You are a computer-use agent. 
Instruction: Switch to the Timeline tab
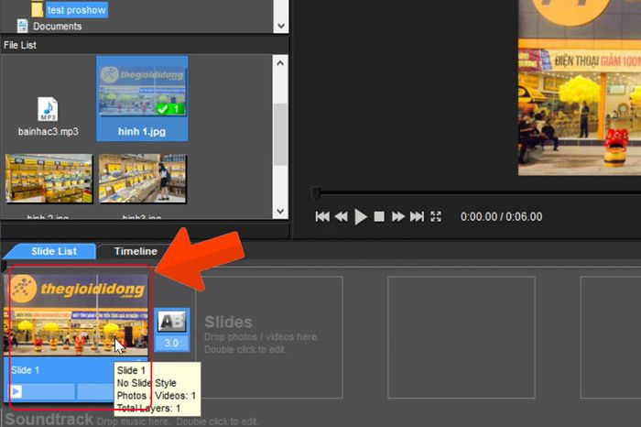[136, 251]
